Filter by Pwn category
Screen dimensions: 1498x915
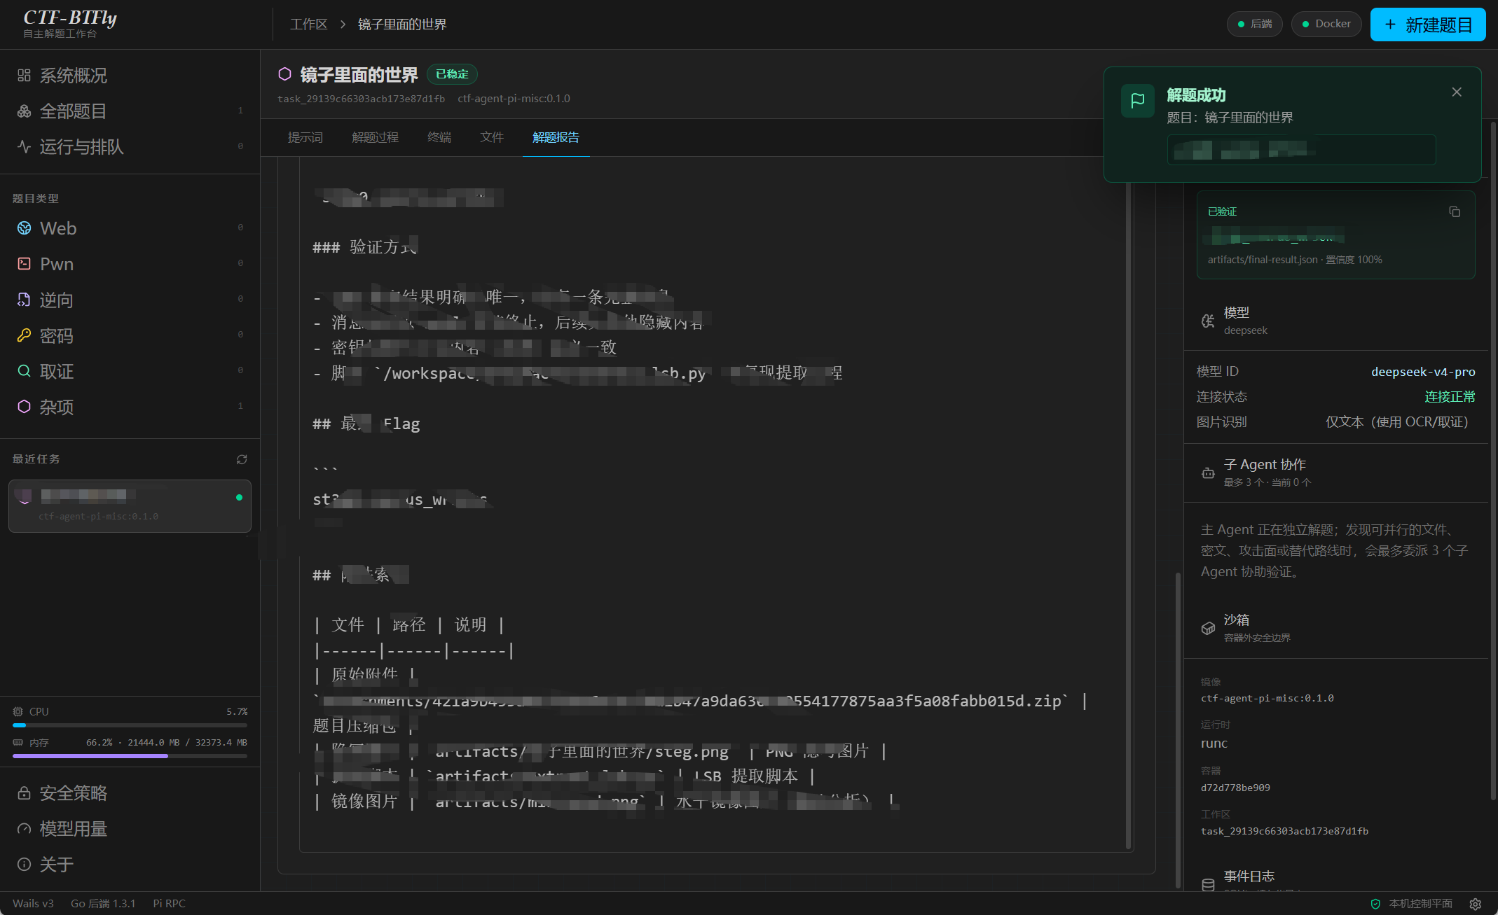coord(130,264)
